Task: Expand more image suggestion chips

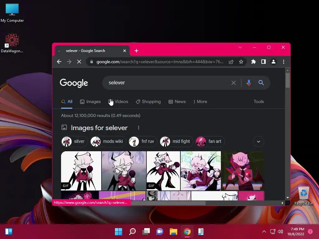Action: click(258, 142)
